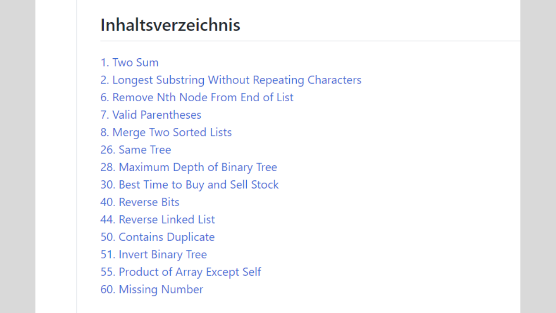556x313 pixels.
Task: Open the '60. Missing Number' link
Action: click(152, 289)
